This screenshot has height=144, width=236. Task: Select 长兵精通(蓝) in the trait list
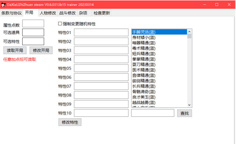[159, 86]
